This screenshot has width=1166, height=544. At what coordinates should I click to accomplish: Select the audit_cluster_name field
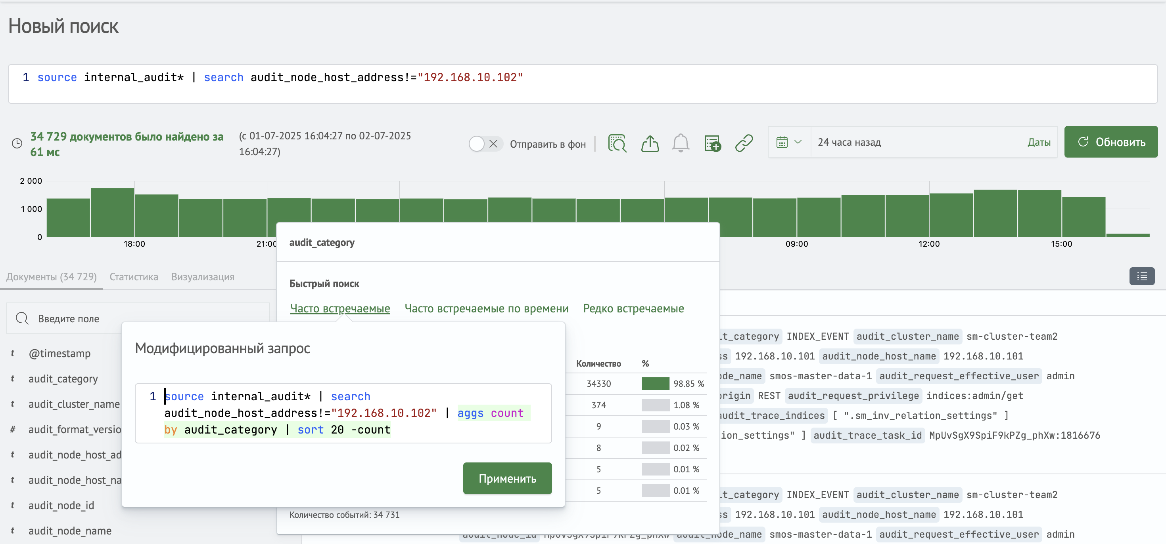point(74,404)
